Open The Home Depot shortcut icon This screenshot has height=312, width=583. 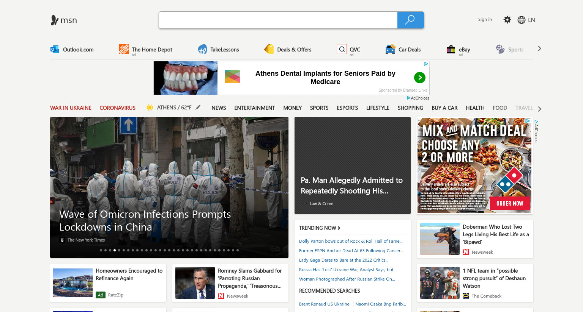tap(124, 49)
